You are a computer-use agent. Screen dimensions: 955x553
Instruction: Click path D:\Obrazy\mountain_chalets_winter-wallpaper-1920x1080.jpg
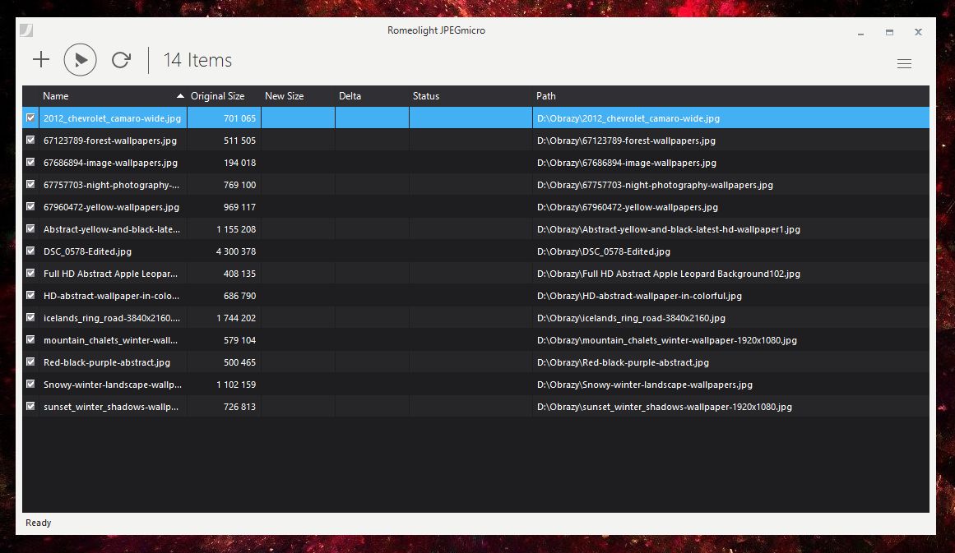pos(667,340)
